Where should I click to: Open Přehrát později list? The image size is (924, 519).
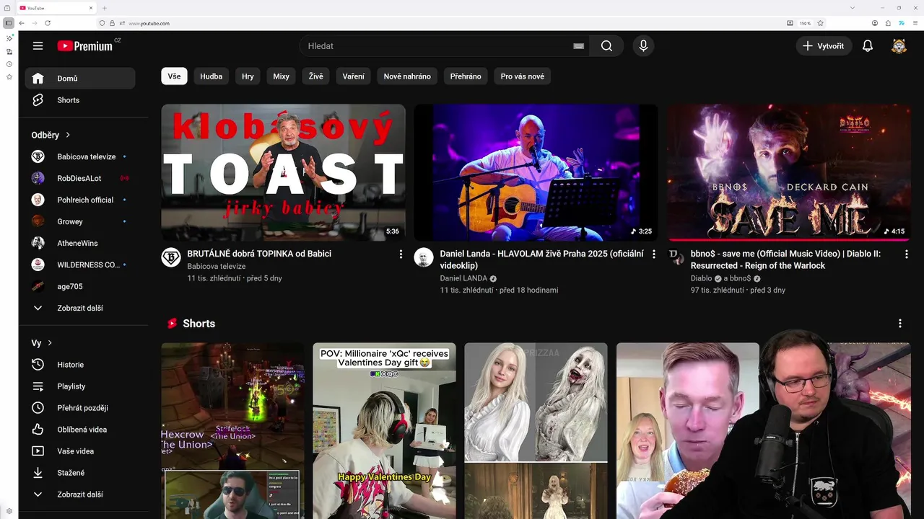pyautogui.click(x=79, y=408)
